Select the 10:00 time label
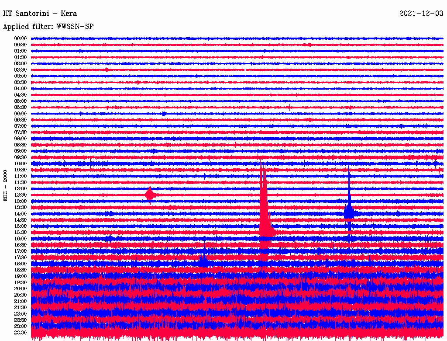Image resolution: width=447 pixels, height=341 pixels. coord(21,164)
